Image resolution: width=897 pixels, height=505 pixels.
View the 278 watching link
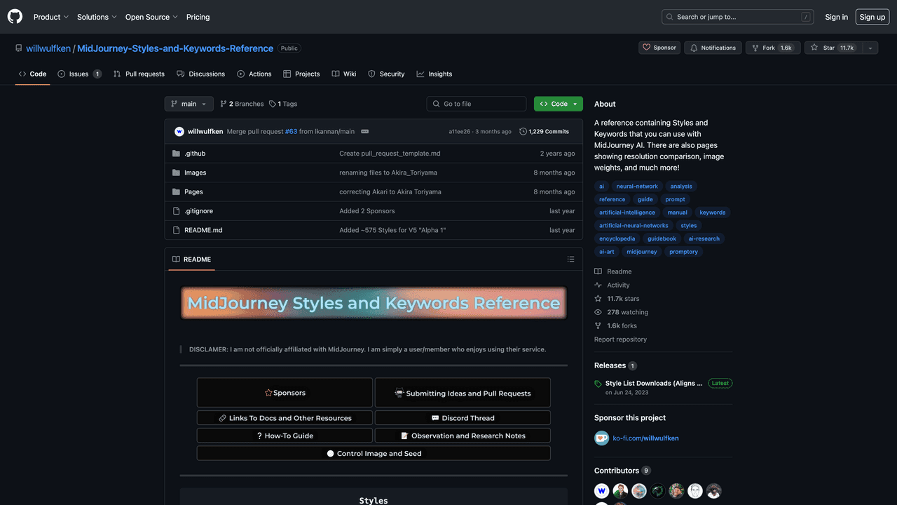point(622,312)
